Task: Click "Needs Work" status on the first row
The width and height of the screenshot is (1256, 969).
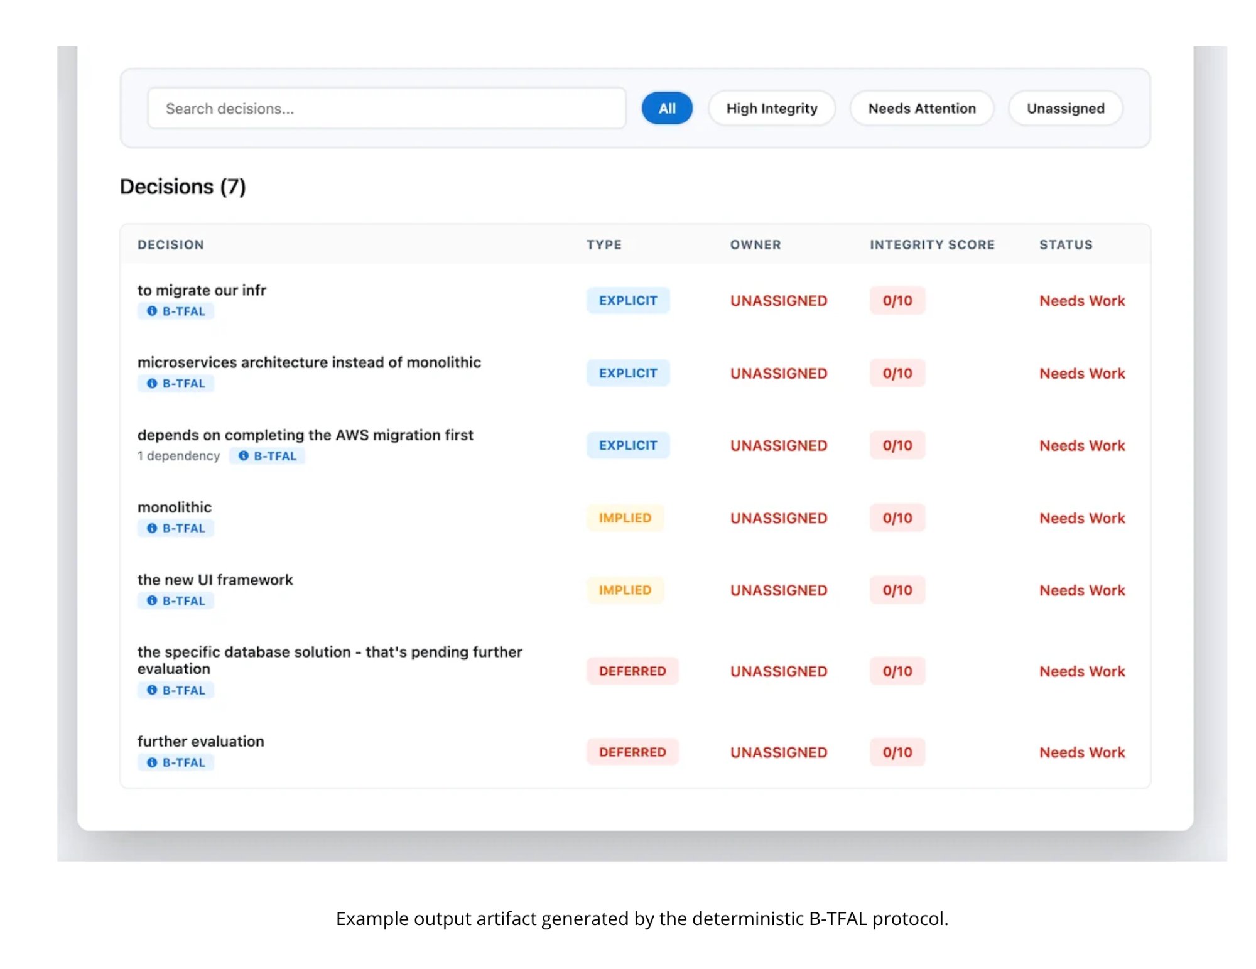Action: click(x=1082, y=300)
